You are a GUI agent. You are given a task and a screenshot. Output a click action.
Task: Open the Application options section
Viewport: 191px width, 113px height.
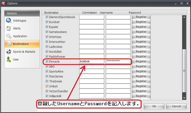coord(22,36)
